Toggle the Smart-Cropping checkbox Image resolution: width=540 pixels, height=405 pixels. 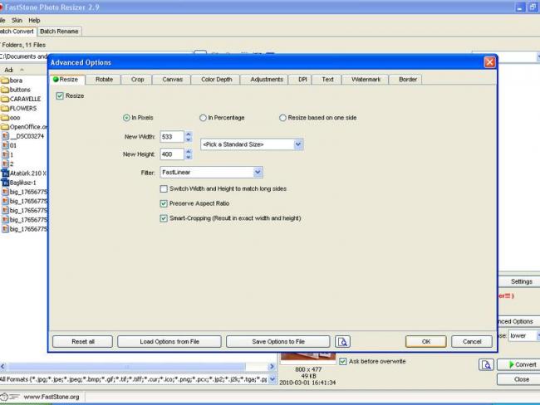pyautogui.click(x=164, y=218)
